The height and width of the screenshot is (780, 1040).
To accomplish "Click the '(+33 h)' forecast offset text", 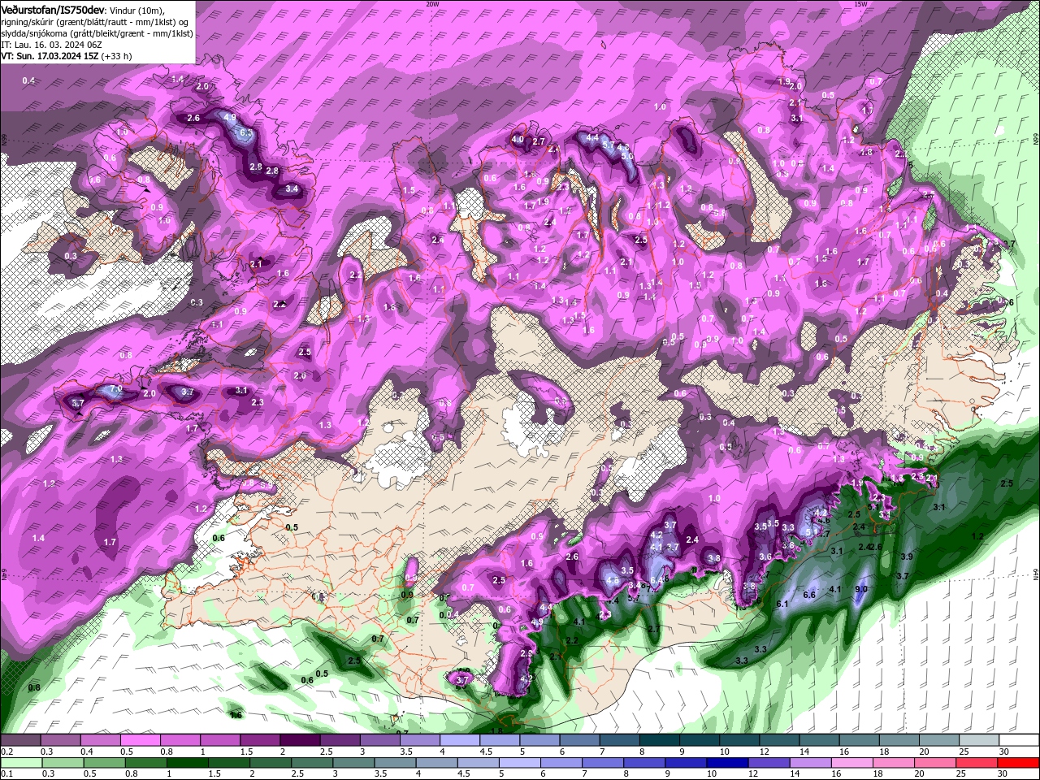I will pyautogui.click(x=117, y=56).
